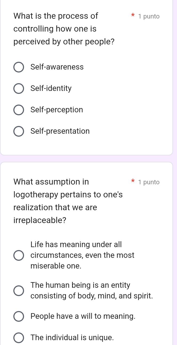
Task: Choose the Self-identity radio circle
Action: point(18,89)
